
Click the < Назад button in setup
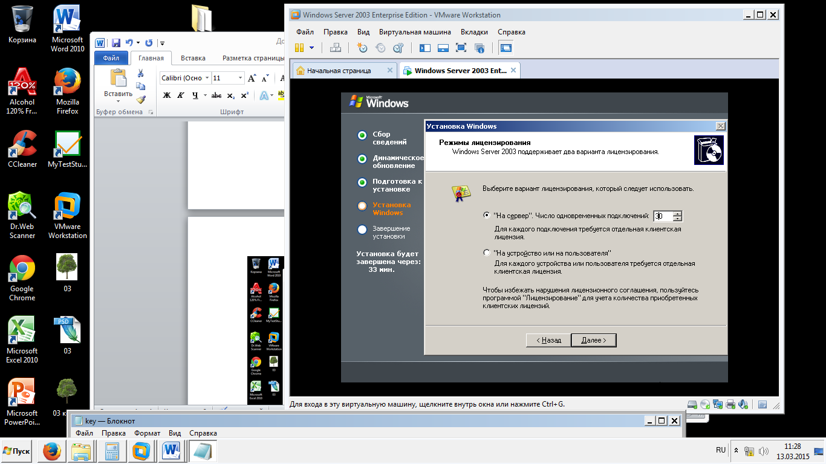pos(548,340)
